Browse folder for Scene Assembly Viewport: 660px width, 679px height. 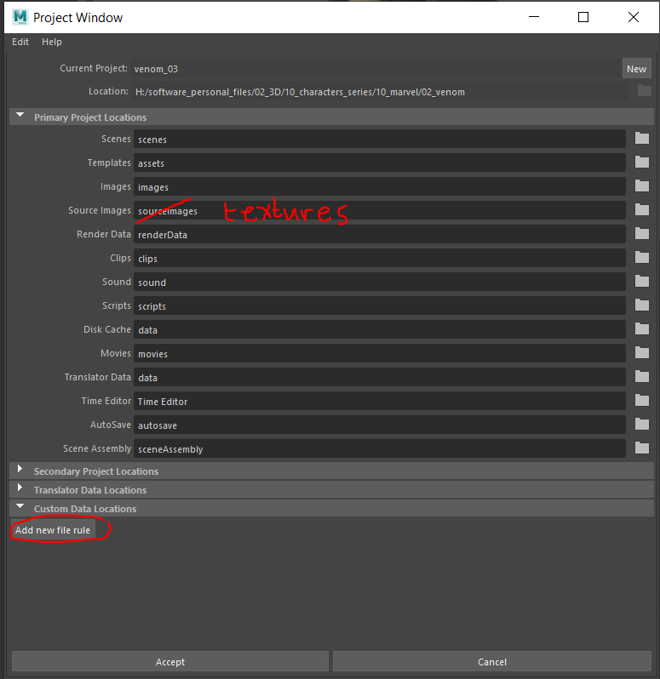pos(642,448)
